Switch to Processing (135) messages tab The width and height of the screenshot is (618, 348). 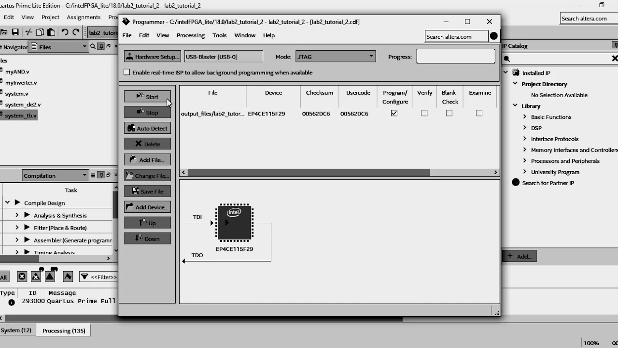pos(64,331)
